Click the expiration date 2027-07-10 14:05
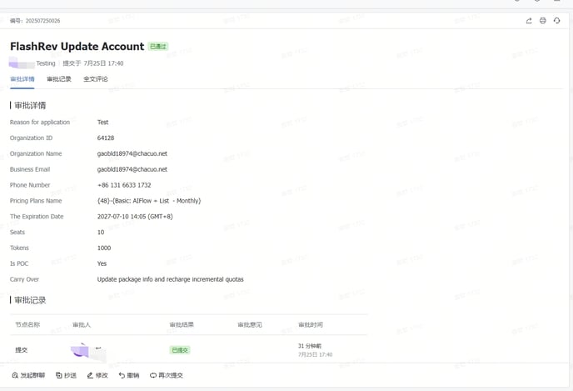The image size is (573, 391). tap(135, 217)
